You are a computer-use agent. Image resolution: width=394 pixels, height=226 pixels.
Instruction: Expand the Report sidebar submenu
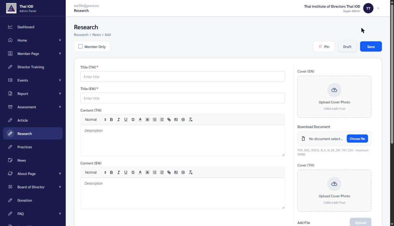click(60, 94)
